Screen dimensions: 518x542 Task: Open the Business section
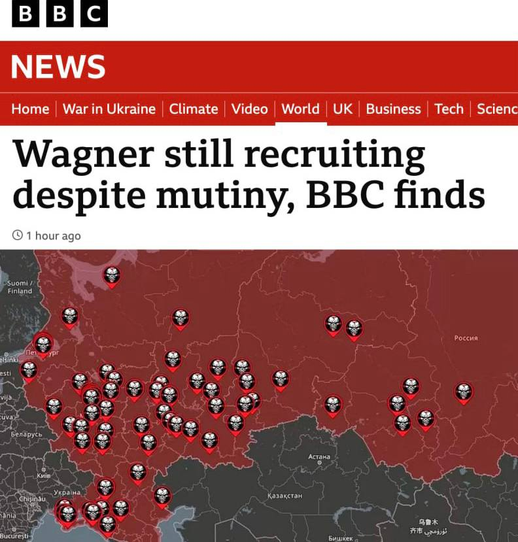393,109
